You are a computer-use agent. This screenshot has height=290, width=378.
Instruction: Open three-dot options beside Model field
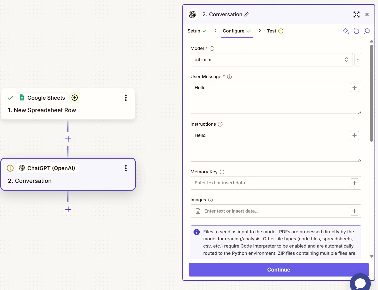[358, 60]
